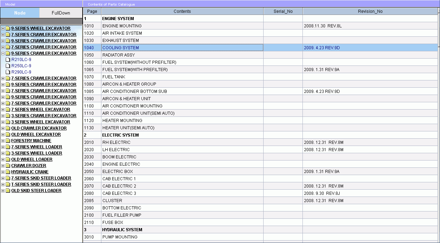Expand the OLD SKID STEER LOADER node

(3, 191)
